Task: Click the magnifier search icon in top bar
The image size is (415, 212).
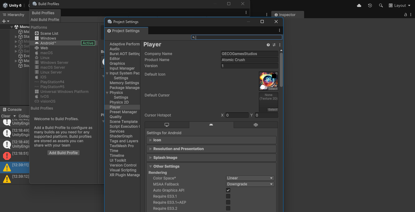Action: (x=381, y=5)
